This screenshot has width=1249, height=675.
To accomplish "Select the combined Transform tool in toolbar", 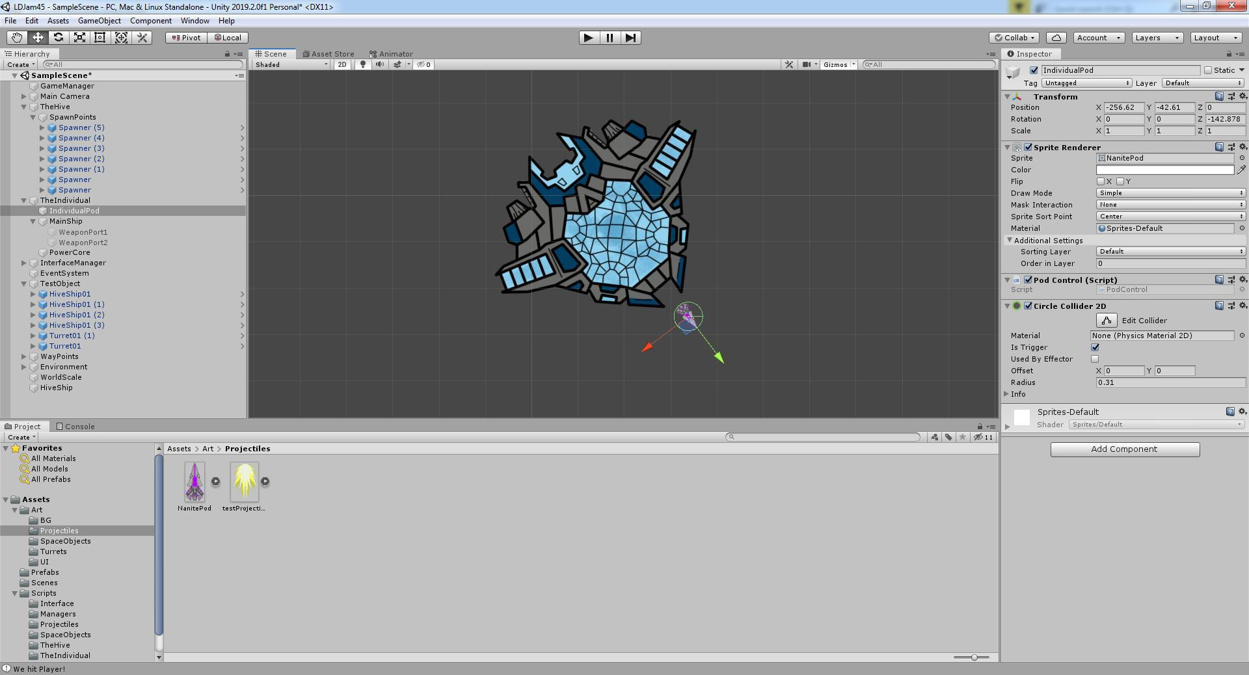I will [x=121, y=38].
